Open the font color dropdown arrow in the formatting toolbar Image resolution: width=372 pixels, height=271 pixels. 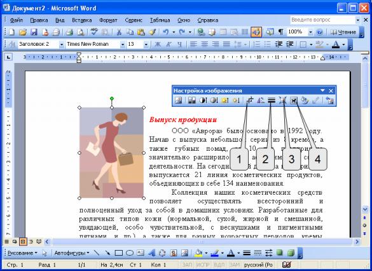tap(343, 44)
